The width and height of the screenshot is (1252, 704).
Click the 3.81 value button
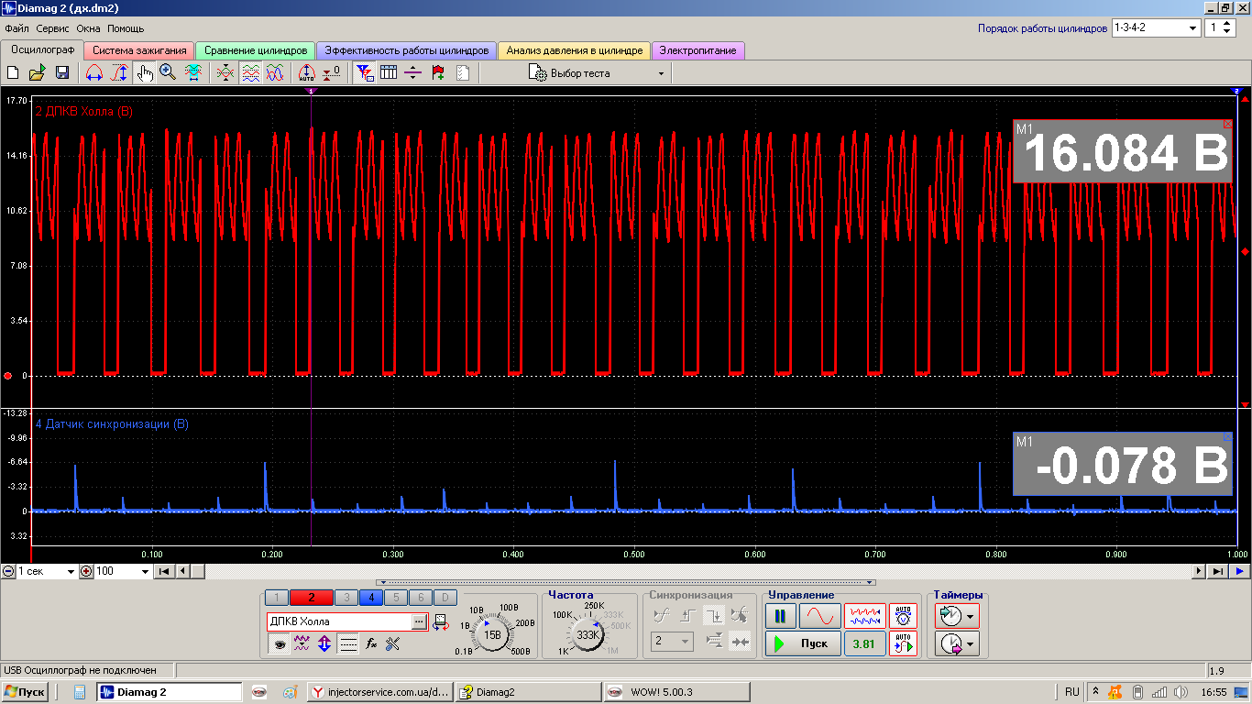coord(863,643)
